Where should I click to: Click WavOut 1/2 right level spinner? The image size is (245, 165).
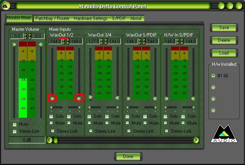(x=68, y=42)
